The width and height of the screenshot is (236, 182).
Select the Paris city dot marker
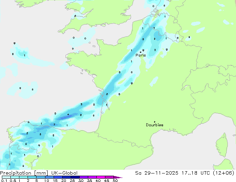[141, 52]
